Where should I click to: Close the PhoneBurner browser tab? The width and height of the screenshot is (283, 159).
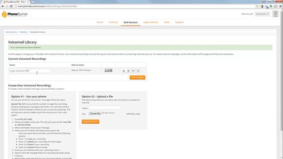point(28,2)
